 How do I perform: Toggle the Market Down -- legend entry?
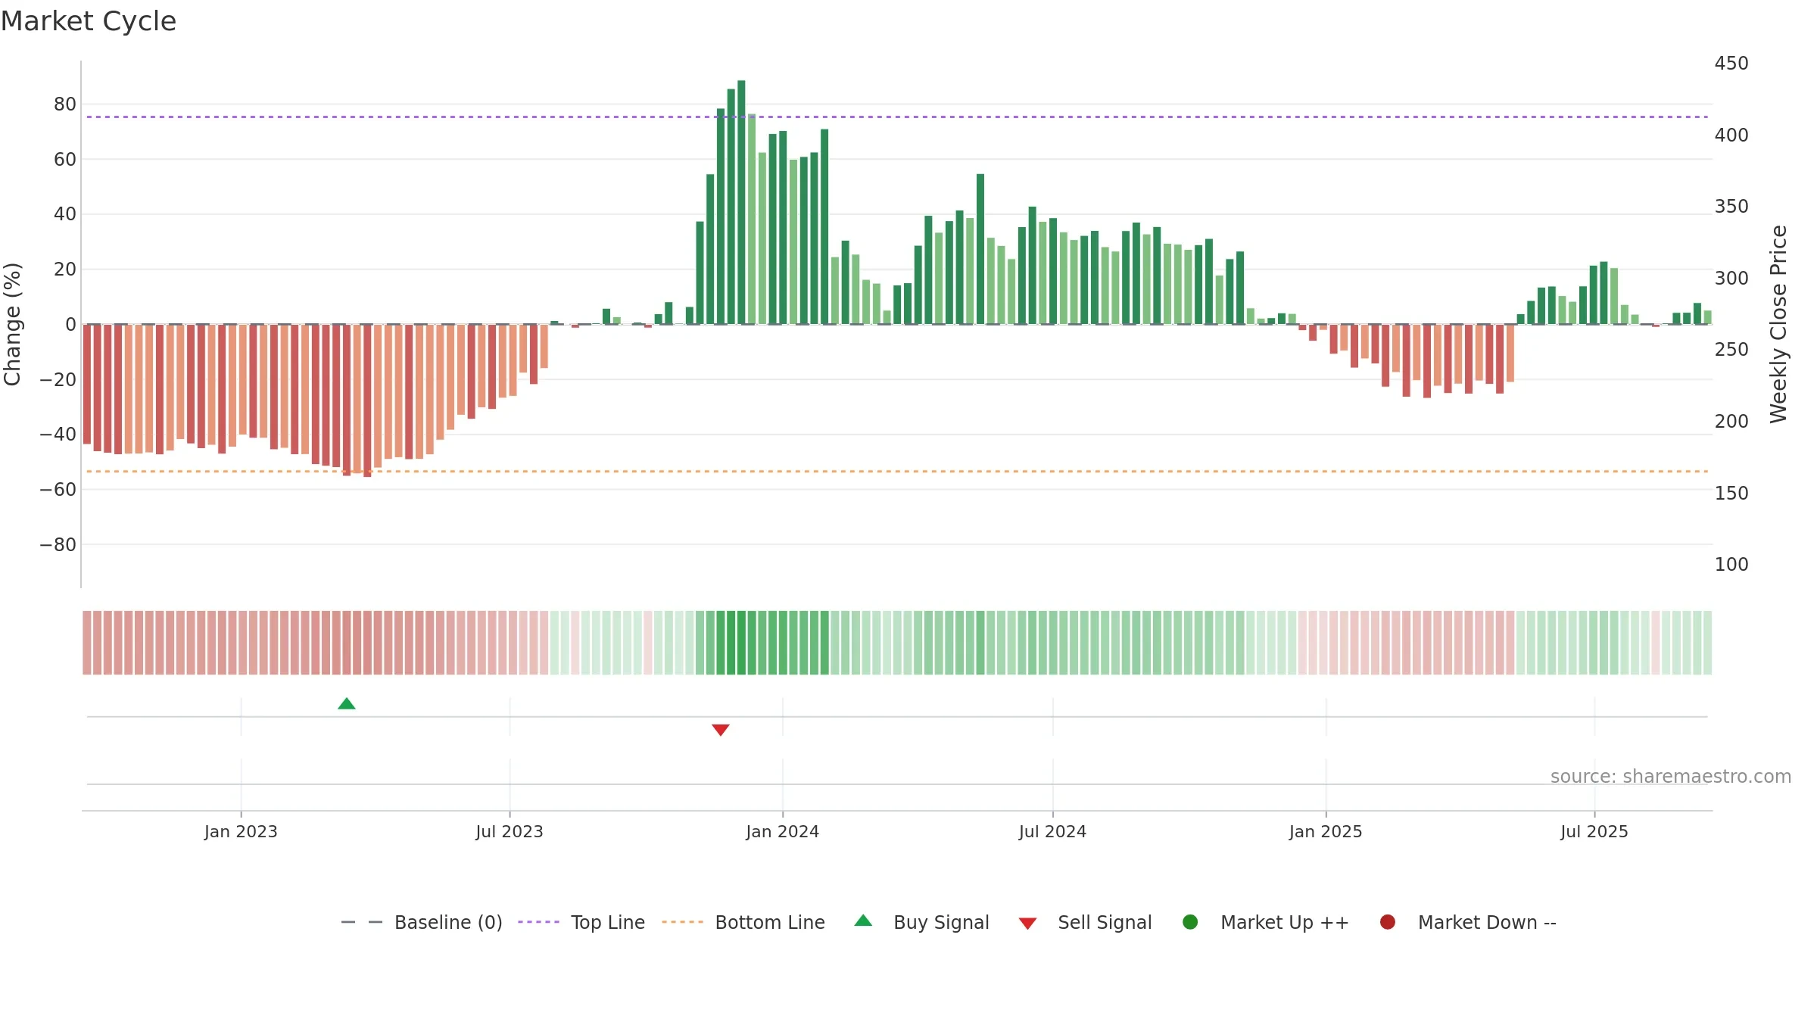click(x=1468, y=922)
